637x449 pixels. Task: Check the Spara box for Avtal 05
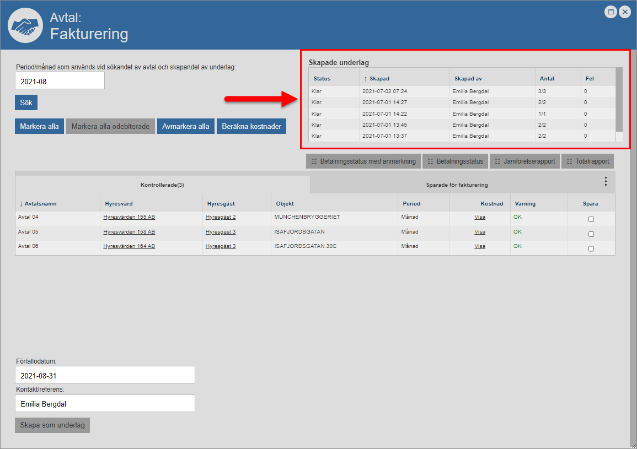click(591, 234)
